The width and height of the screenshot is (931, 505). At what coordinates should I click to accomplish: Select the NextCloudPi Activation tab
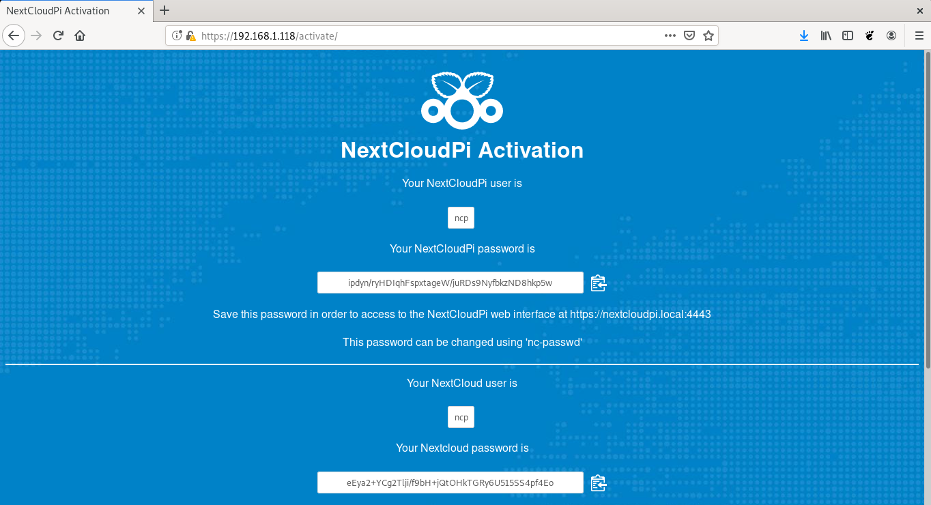76,10
